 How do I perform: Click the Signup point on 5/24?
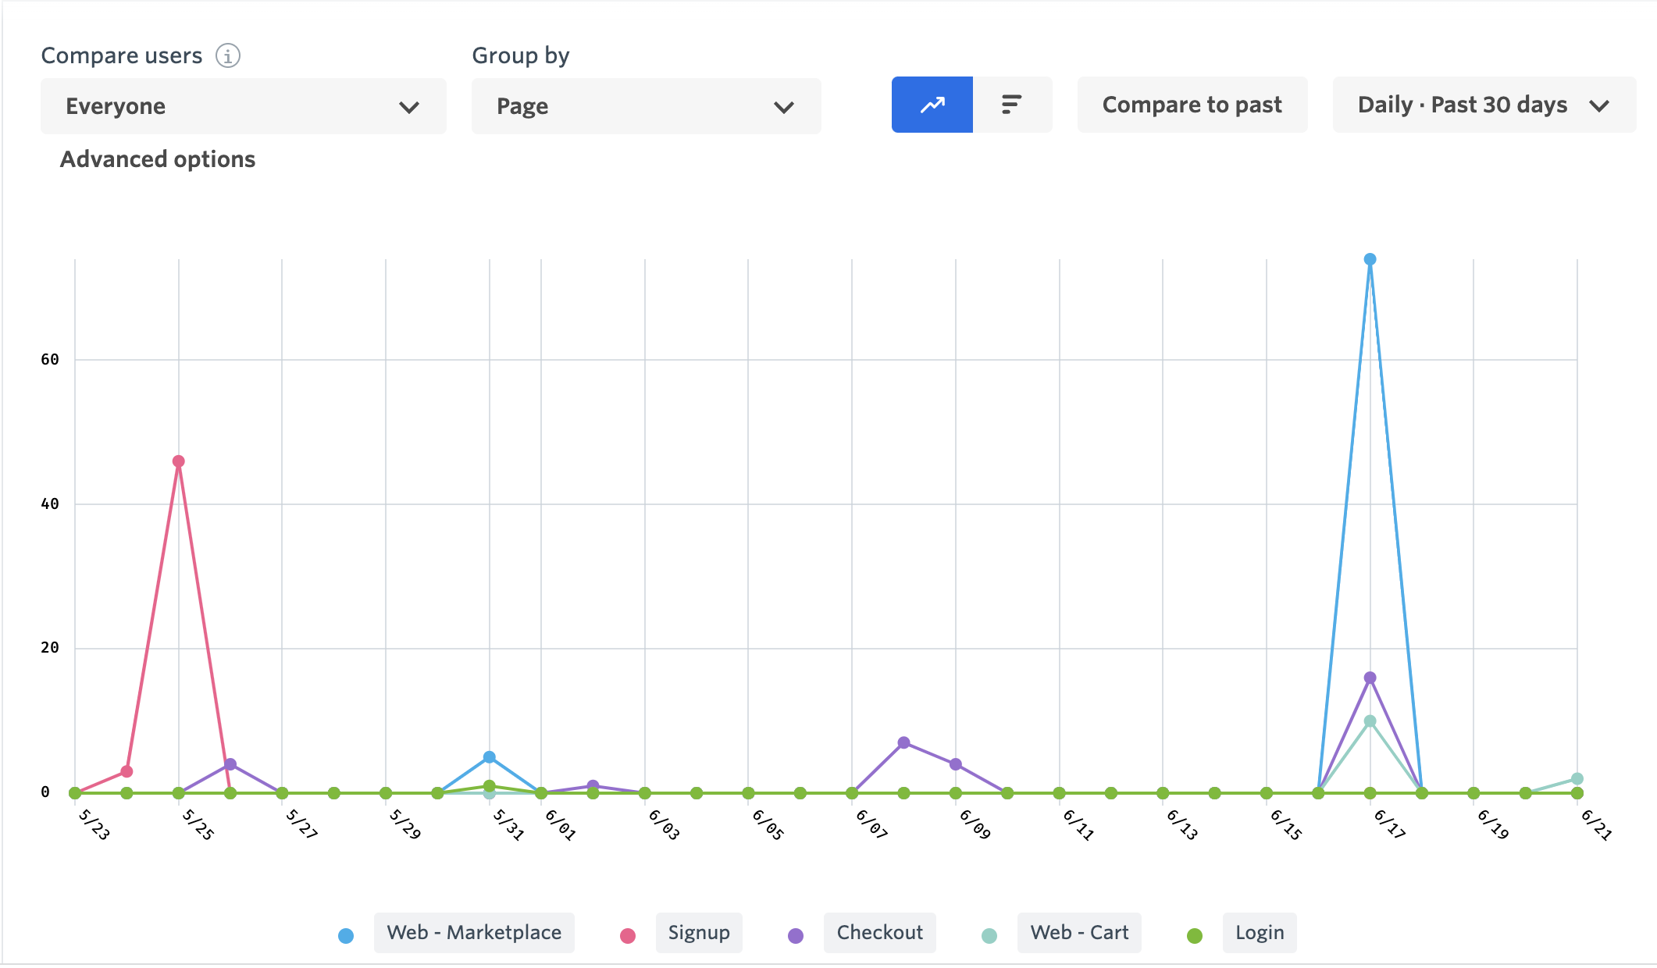click(127, 771)
